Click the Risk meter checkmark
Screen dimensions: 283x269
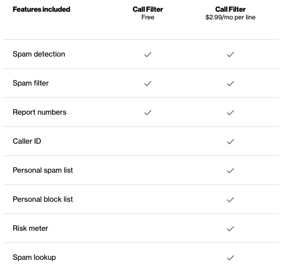pyautogui.click(x=230, y=229)
